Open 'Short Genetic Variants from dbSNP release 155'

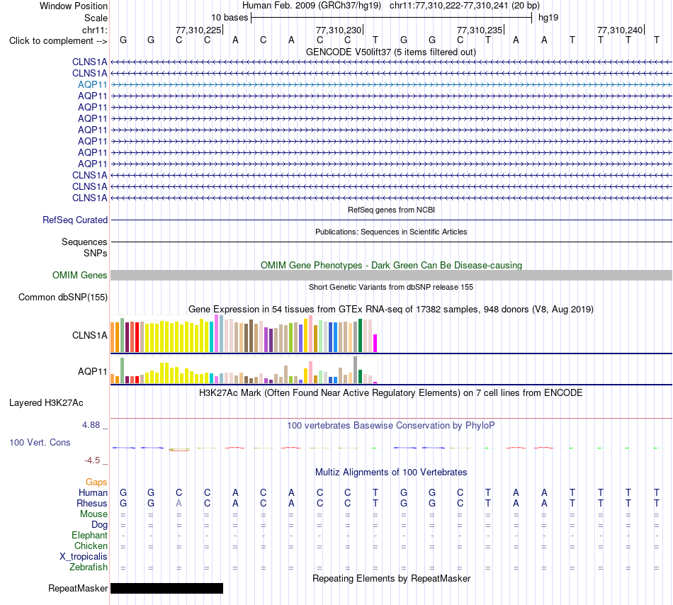click(x=391, y=287)
